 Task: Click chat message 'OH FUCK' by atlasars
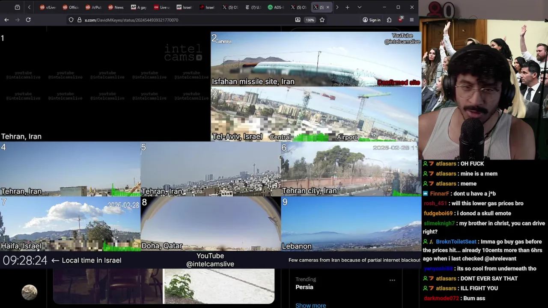[472, 164]
